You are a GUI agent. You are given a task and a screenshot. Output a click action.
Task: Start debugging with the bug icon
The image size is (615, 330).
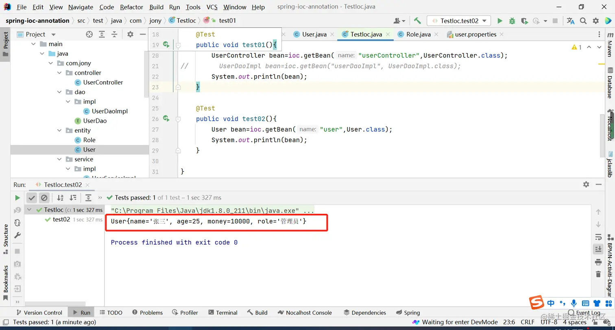tap(512, 21)
